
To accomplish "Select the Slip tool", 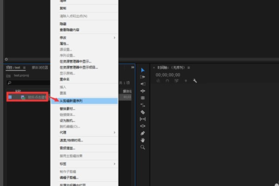I will click(x=143, y=119).
